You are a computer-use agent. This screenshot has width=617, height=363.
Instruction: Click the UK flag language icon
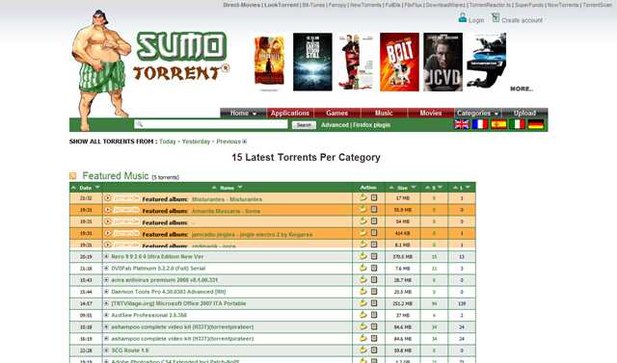click(461, 124)
